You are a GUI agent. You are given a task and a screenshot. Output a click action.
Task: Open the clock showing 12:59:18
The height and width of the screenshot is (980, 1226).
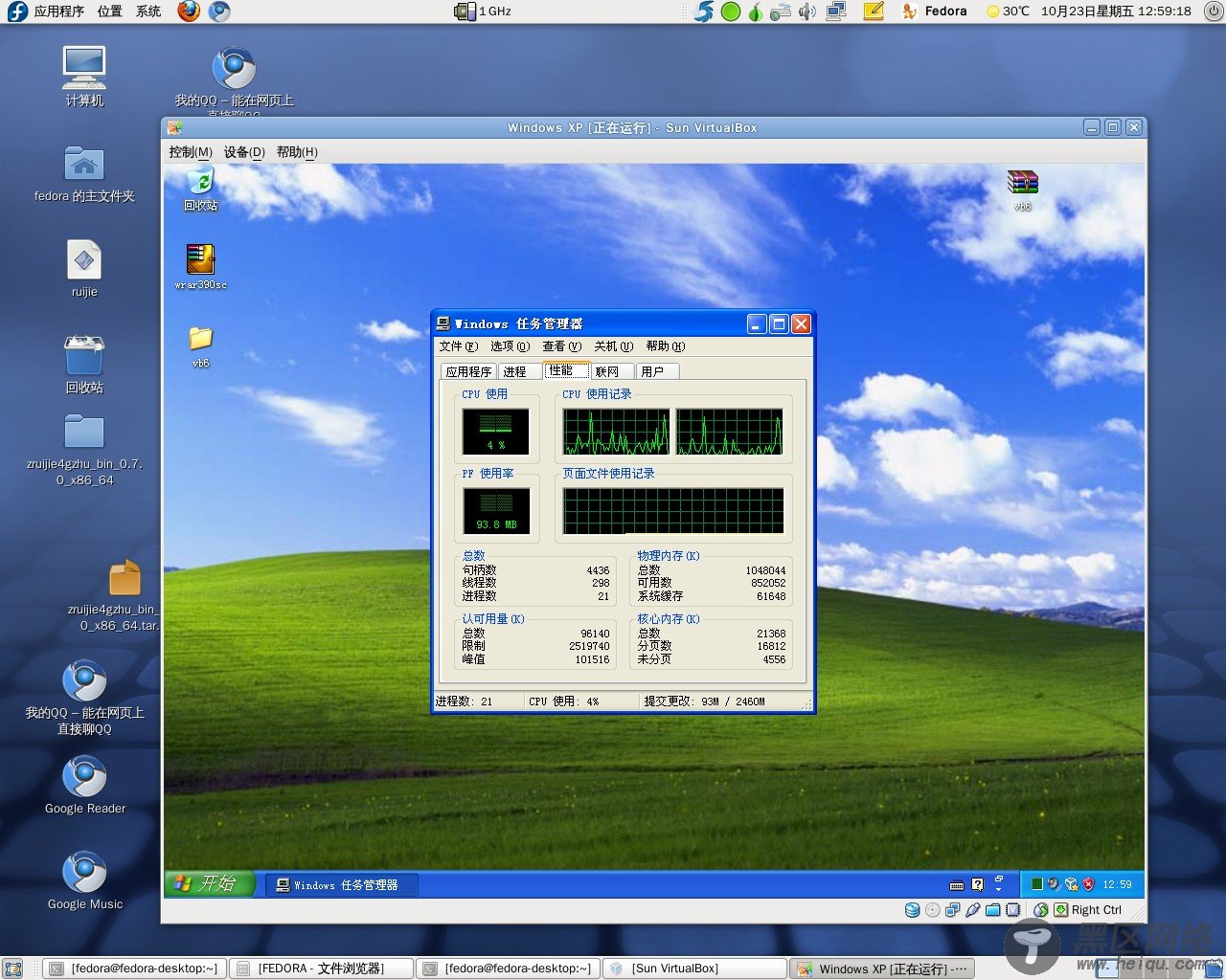pos(1116,11)
